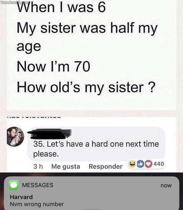Click the 'Nvm wrong number' message text
The height and width of the screenshot is (210, 183).
pos(37,204)
